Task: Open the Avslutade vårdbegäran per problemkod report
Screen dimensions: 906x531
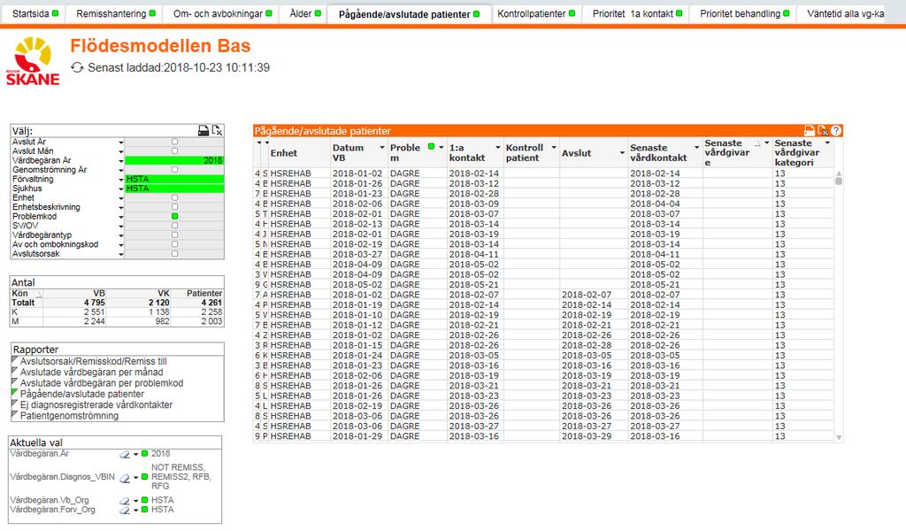Action: coord(102,383)
